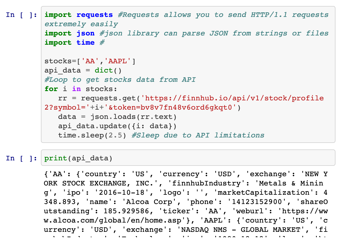
Task: Click the first cell's 'In [ ]:' prompt
Action: point(22,15)
